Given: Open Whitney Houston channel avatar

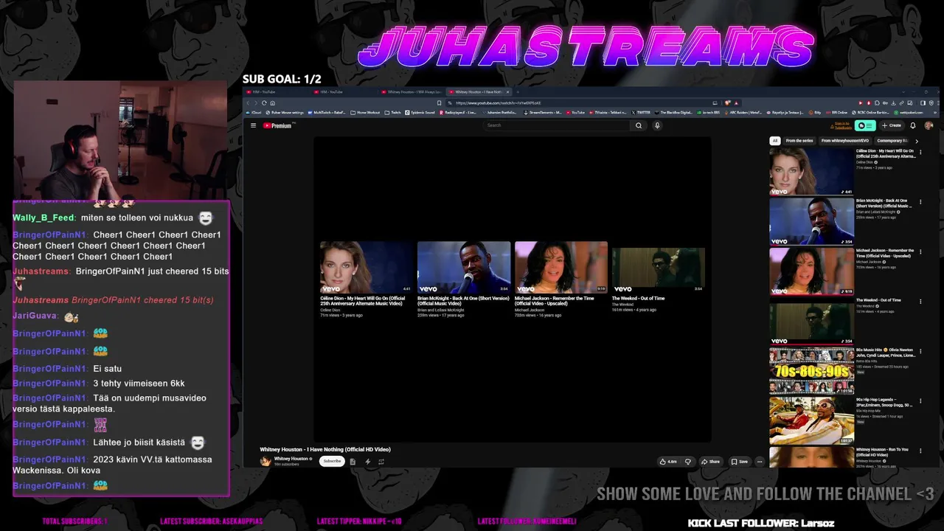Looking at the screenshot, I should (265, 461).
